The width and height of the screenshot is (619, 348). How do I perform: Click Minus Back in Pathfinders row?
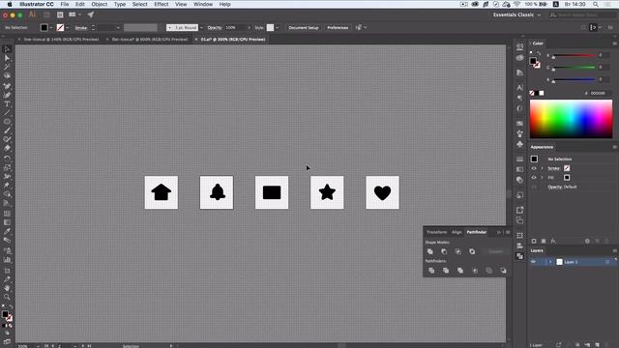[503, 271]
